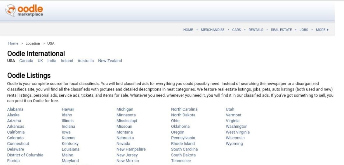Open the Virginia listings link
The height and width of the screenshot is (165, 344).
[x=232, y=121]
